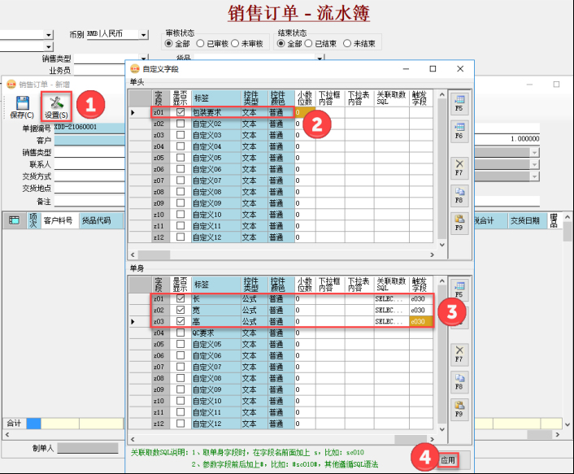Click the 1.000000 value field
The image size is (574, 474).
(x=507, y=139)
